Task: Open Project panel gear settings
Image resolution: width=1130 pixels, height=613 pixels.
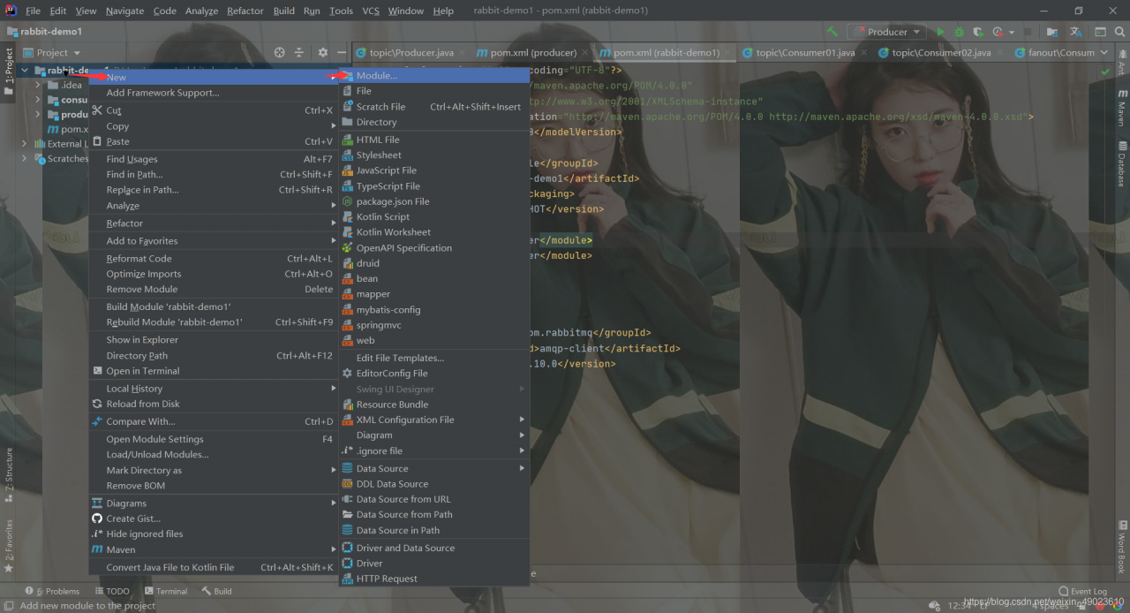Action: pyautogui.click(x=322, y=53)
